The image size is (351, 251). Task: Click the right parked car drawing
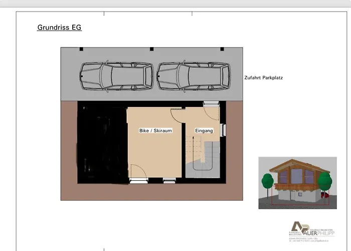[193, 77]
